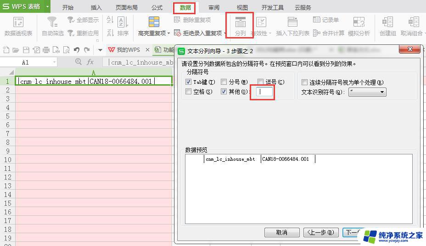Open the 模拟分析 what-if analysis tool
This screenshot has width=426, height=246.
click(x=359, y=22)
